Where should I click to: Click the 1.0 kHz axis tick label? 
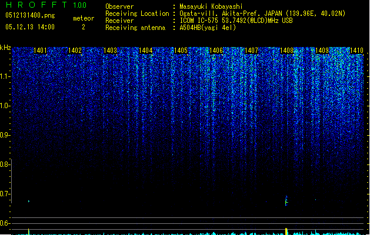coord(5,106)
